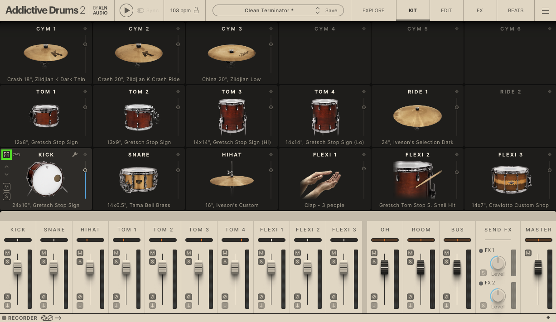The image size is (556, 322).
Task: Select the empty CYM 4 slot
Action: [324, 53]
